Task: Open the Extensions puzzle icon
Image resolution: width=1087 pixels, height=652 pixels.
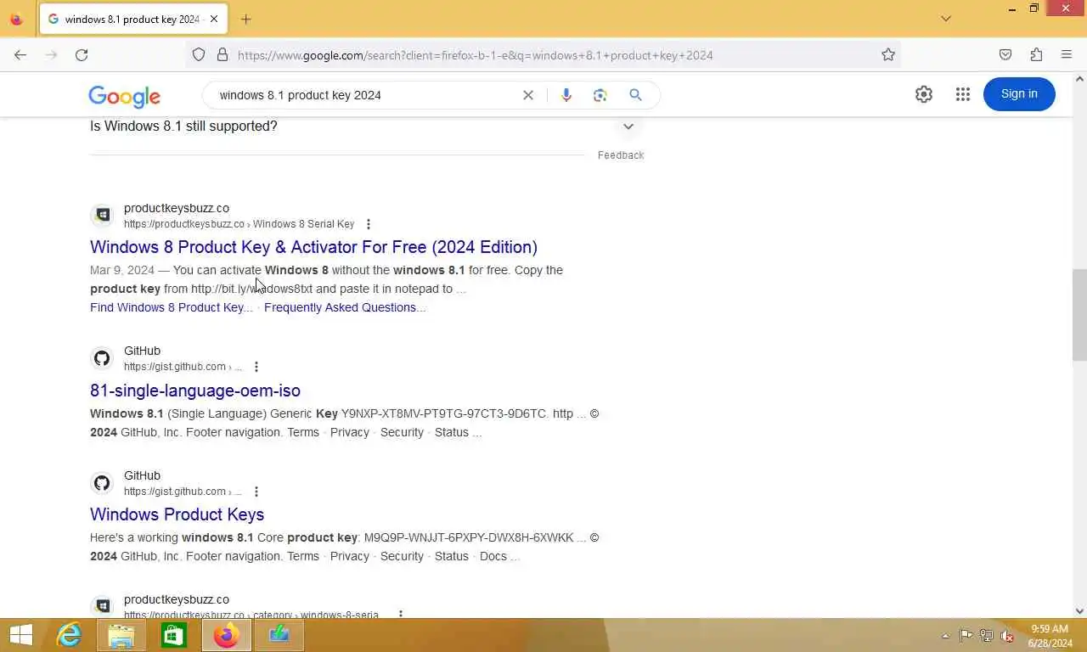Action: tap(1036, 55)
